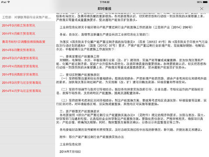Select the 工信部 对钢铁等四行业 list item
The width and height of the screenshot is (209, 157).
(27, 17)
